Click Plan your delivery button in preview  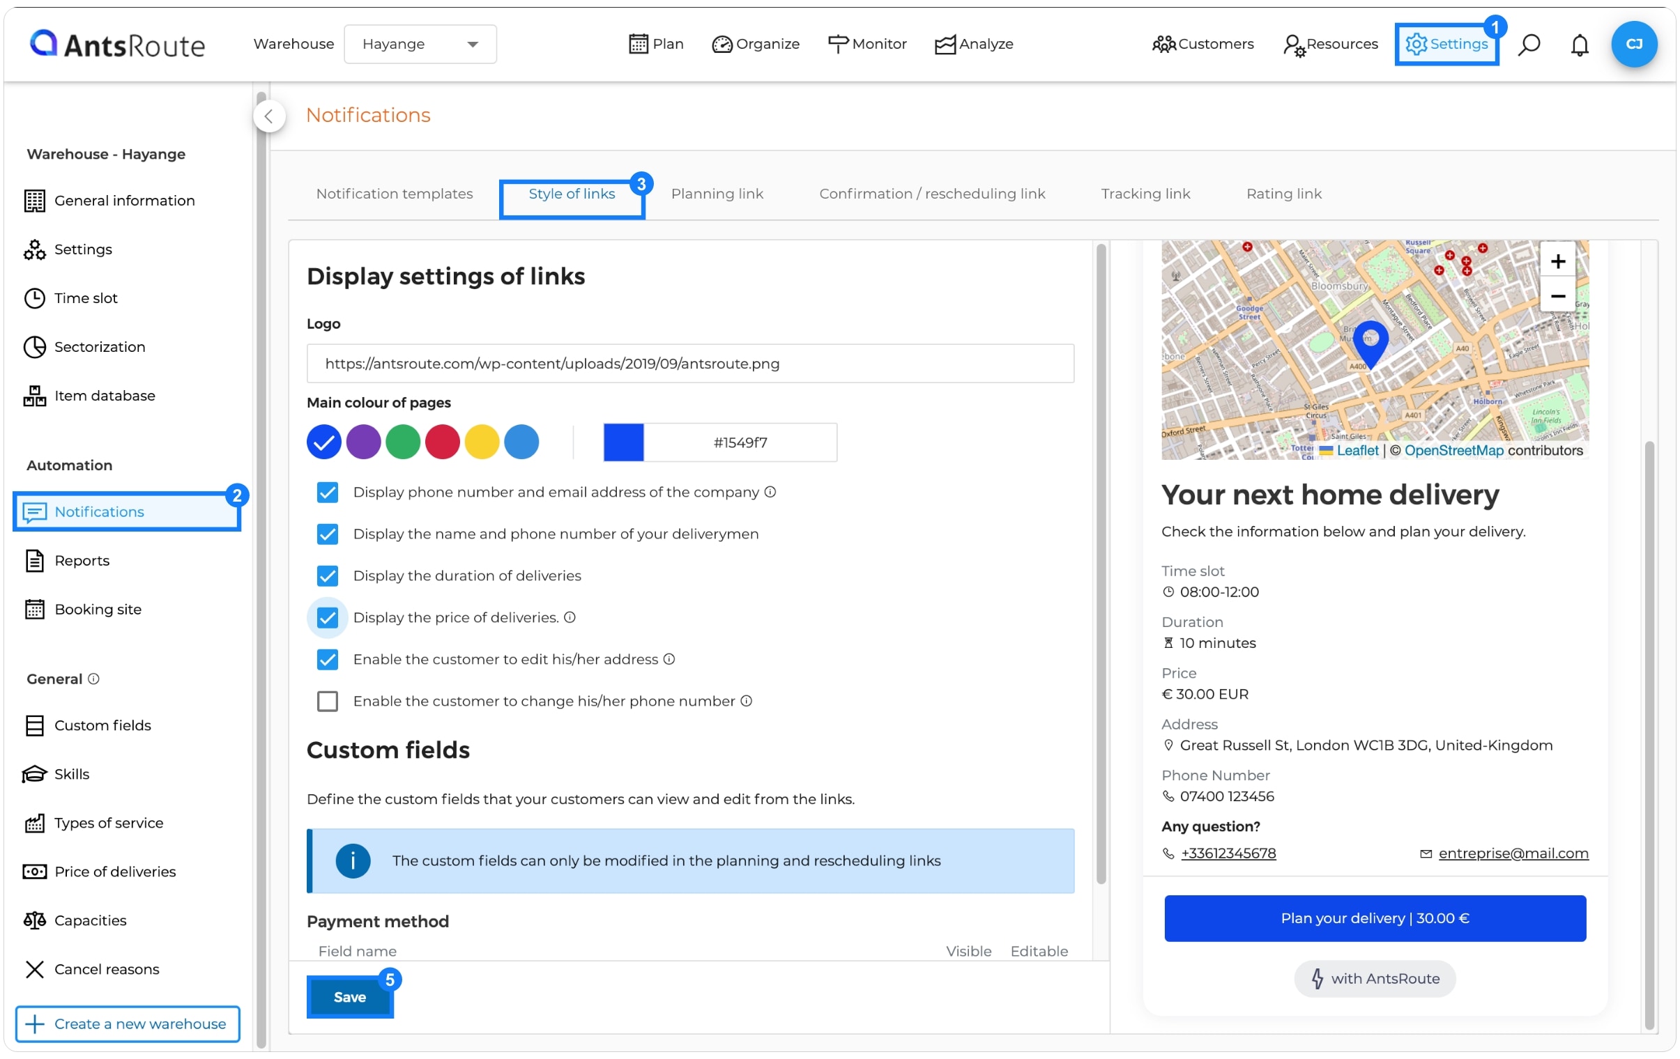tap(1375, 918)
